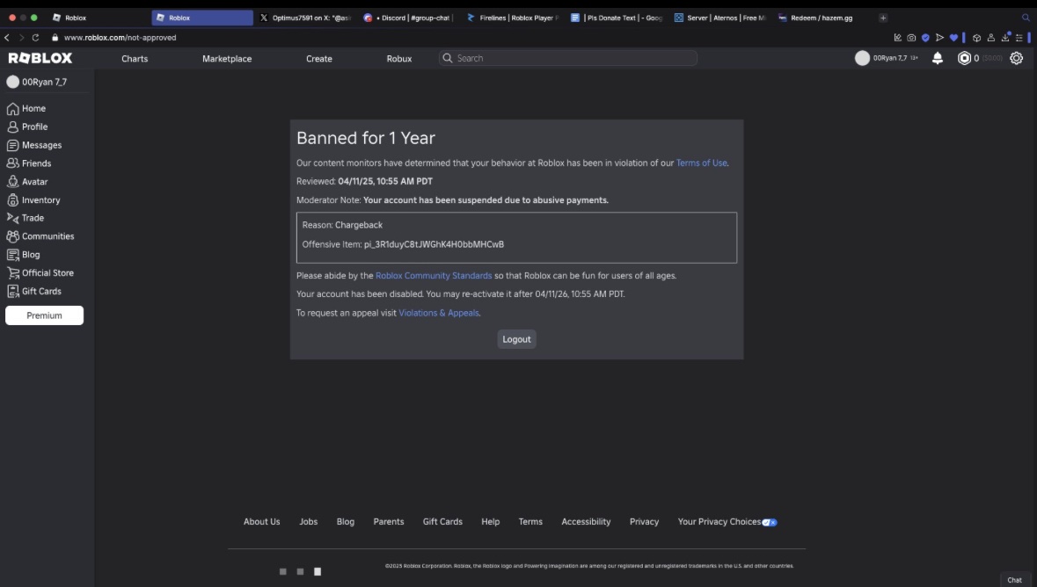Click the site lock icon in address bar
The height and width of the screenshot is (587, 1037).
[x=55, y=38]
